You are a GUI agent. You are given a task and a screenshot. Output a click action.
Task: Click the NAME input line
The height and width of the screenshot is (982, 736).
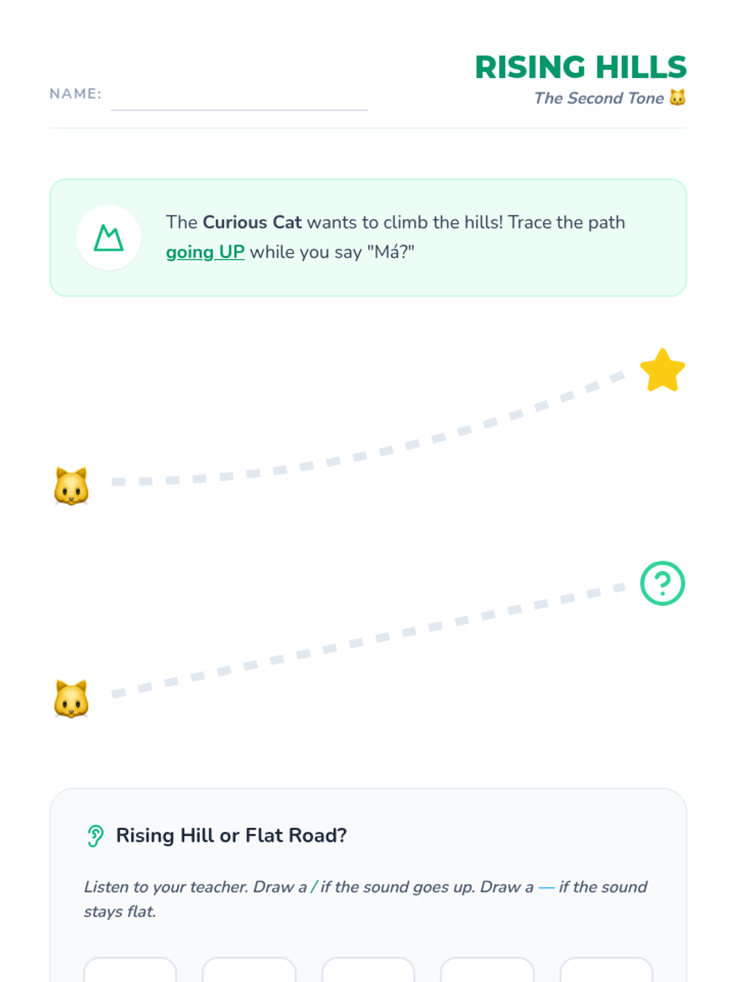(239, 98)
